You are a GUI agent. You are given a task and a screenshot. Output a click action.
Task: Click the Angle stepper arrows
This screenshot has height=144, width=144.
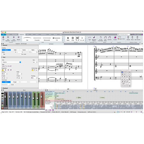tap(22, 74)
